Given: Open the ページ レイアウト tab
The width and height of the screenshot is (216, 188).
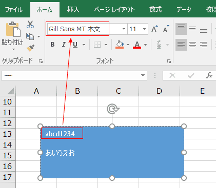Looking at the screenshot, I should point(114,10).
